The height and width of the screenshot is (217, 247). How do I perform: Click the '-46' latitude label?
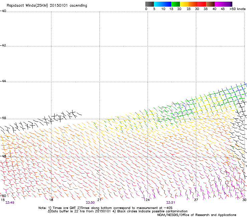coord(3,118)
